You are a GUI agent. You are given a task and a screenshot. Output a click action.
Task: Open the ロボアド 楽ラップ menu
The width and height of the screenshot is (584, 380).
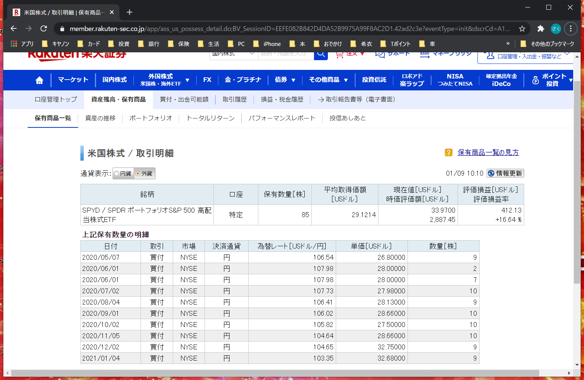[x=412, y=80]
